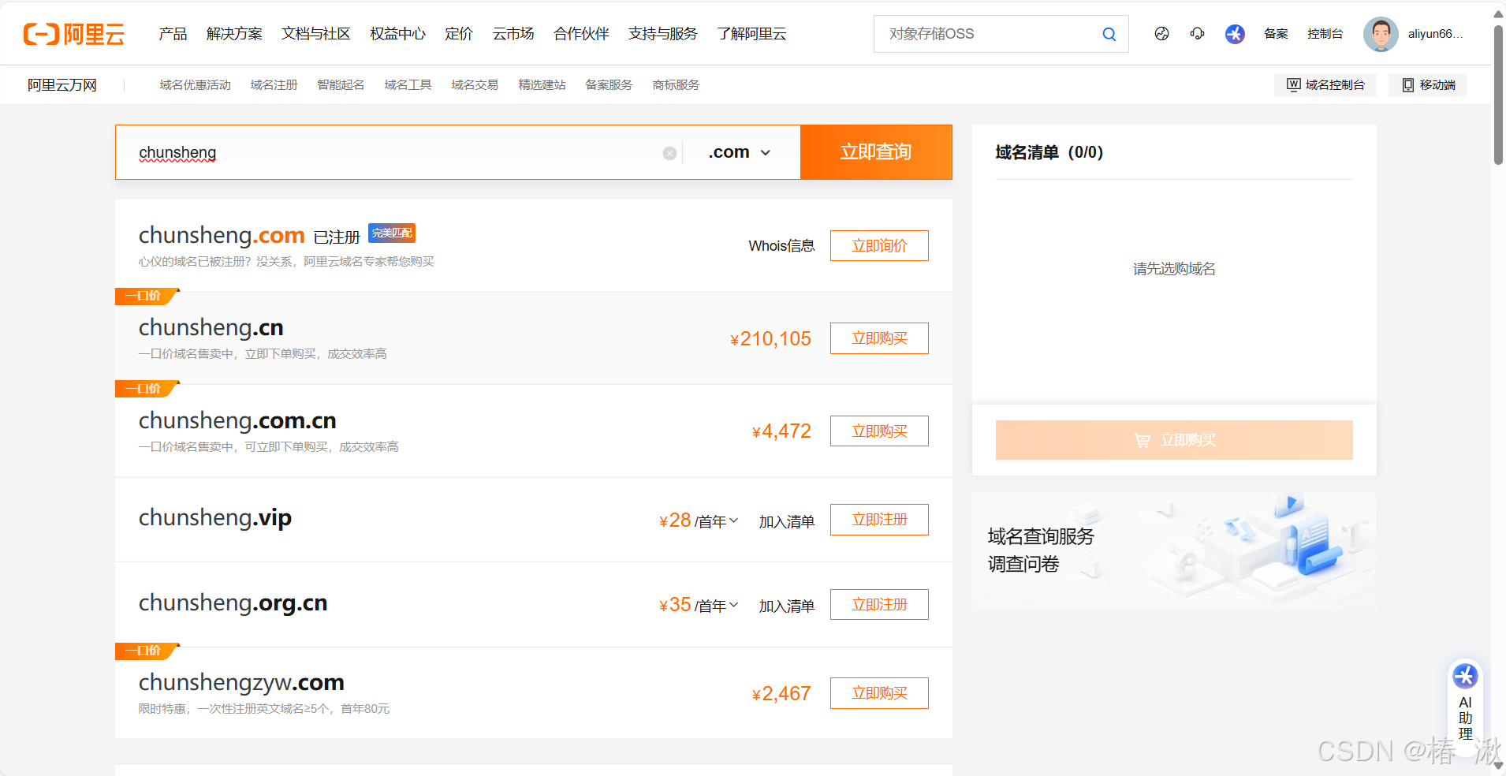View Whois信息 for chunsheng.com
This screenshot has width=1506, height=776.
click(781, 246)
